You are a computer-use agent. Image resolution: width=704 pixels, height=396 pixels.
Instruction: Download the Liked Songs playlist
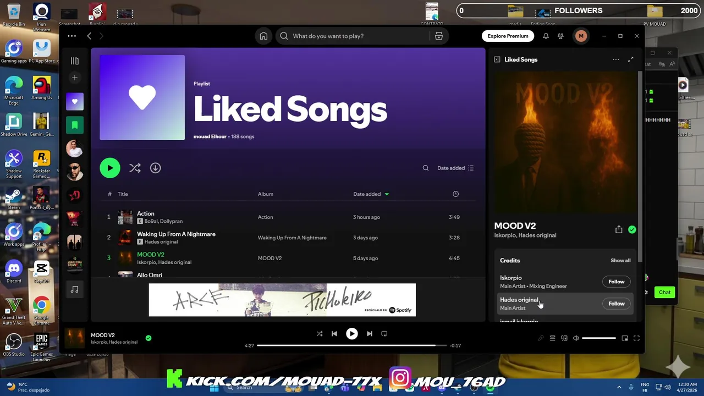(156, 168)
